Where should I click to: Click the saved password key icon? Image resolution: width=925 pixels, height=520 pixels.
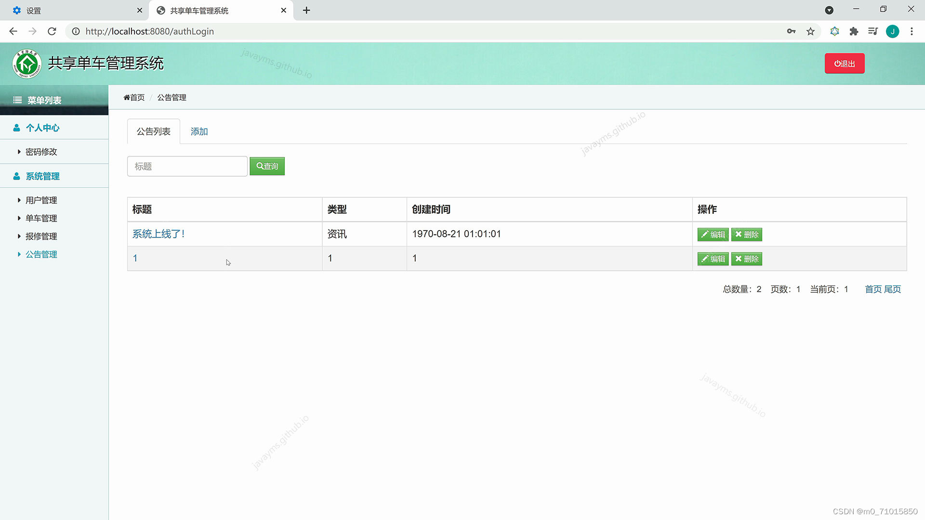coord(791,31)
